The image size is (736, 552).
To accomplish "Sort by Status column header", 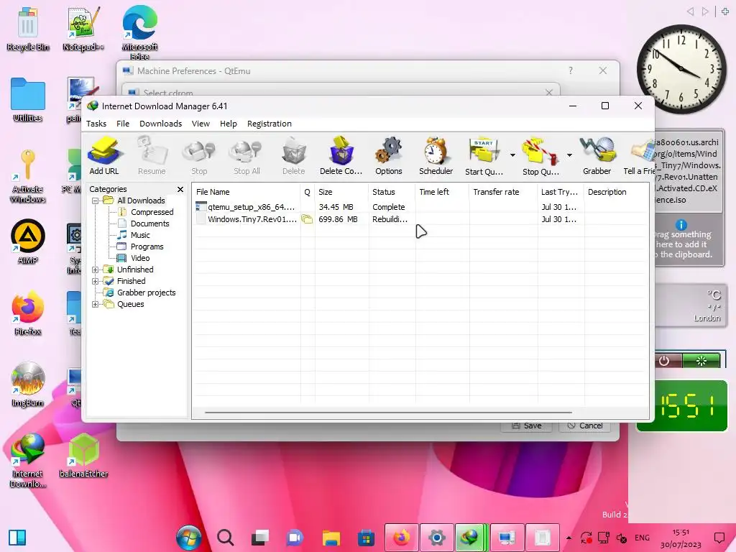I will 392,192.
